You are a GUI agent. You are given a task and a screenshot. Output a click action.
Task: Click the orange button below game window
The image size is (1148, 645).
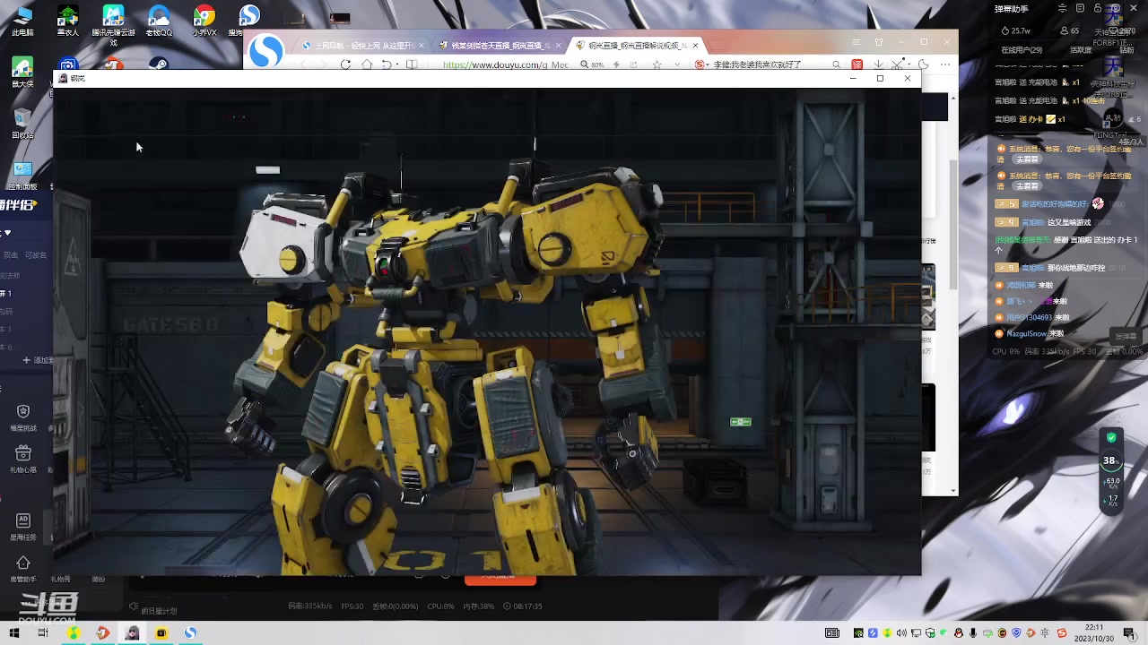coord(500,580)
